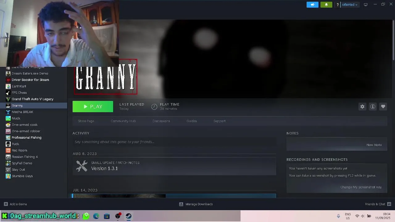The width and height of the screenshot is (395, 222).
Task: Open Friends & Chat
Action: click(378, 204)
